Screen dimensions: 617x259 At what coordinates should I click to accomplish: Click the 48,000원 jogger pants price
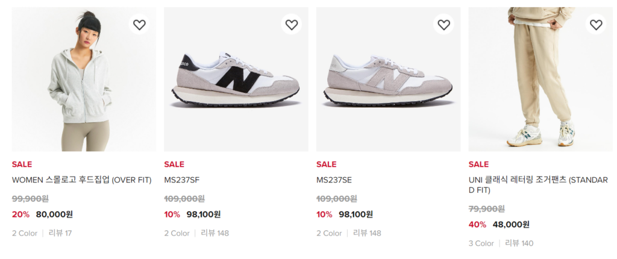[x=511, y=224]
